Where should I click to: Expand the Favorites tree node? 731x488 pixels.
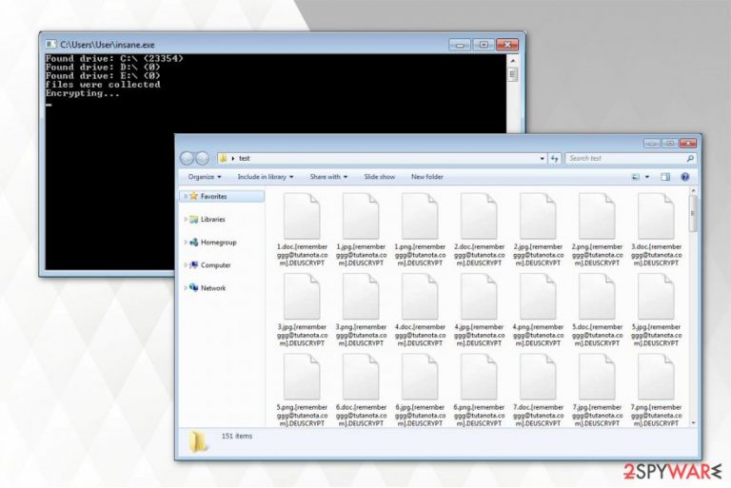(186, 196)
